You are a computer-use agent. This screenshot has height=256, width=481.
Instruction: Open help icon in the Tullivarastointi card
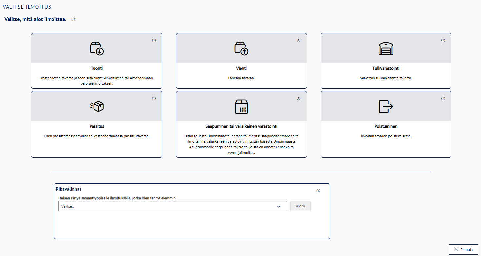click(443, 41)
